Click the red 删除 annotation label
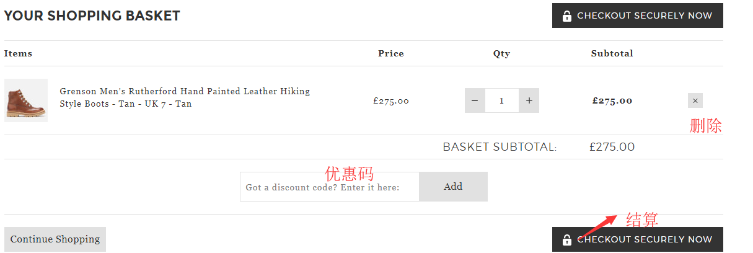753x253 pixels. 705,126
